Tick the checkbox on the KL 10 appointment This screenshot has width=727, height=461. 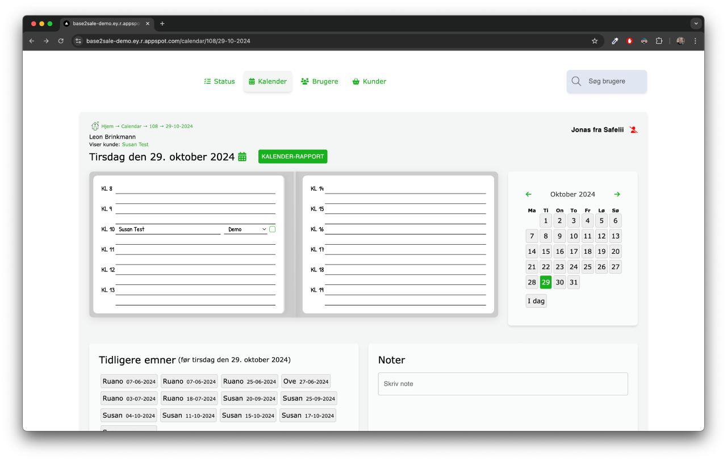point(273,229)
